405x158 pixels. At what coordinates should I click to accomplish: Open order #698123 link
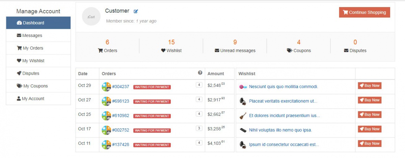point(120,101)
